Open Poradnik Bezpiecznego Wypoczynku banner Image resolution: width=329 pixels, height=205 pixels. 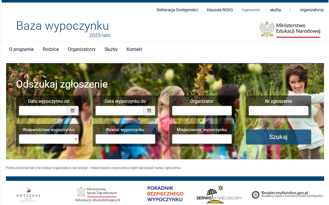(165, 194)
